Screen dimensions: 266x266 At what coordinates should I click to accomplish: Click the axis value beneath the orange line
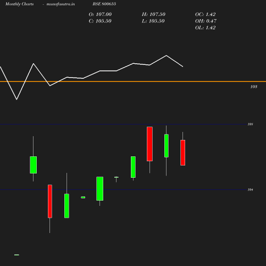click(x=254, y=87)
